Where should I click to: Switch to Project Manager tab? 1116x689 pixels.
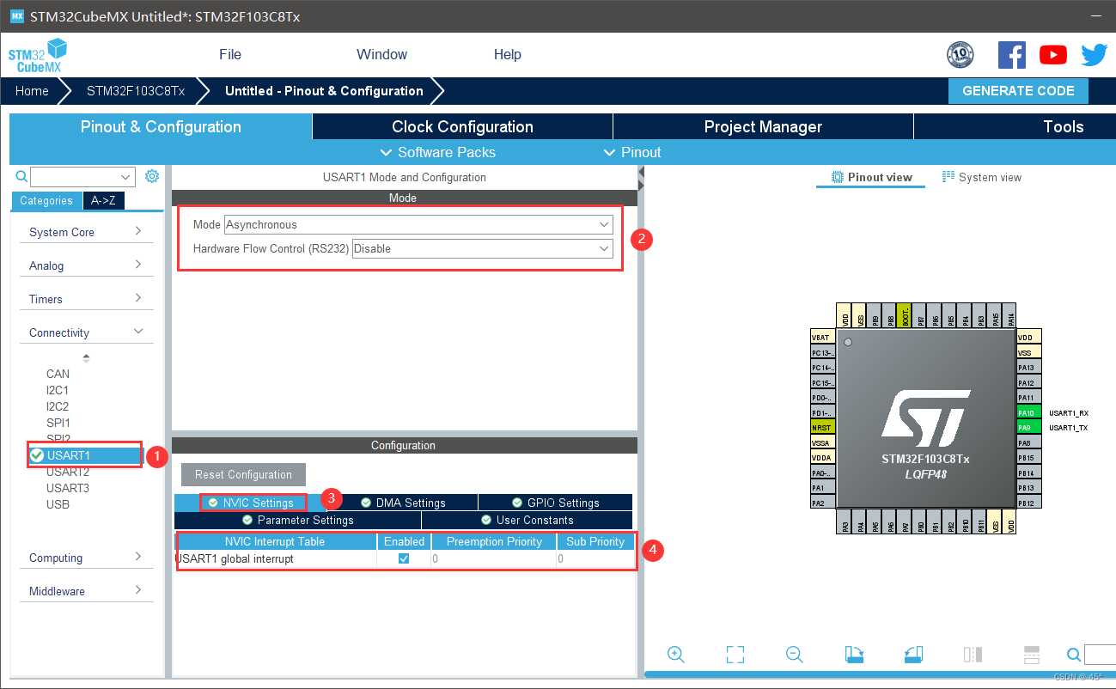763,126
